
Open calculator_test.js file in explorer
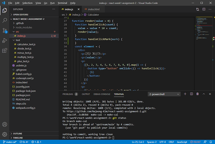pyautogui.click(x=26, y=44)
